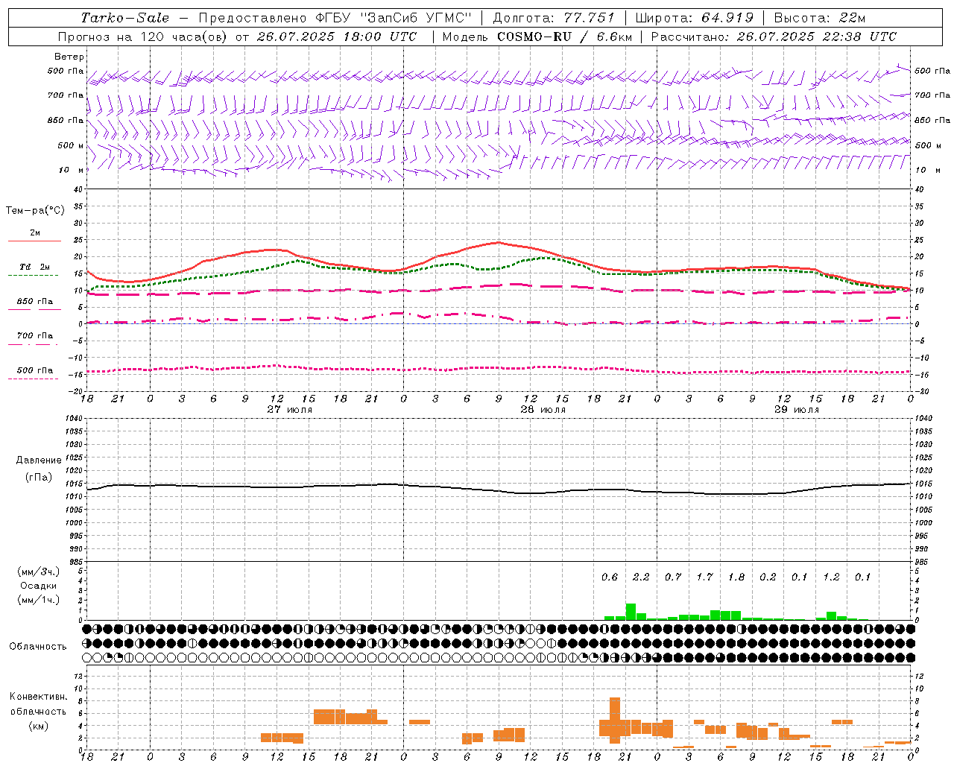Click the 0.7 precipitation value
Image resolution: width=954 pixels, height=763 pixels.
pyautogui.click(x=673, y=577)
